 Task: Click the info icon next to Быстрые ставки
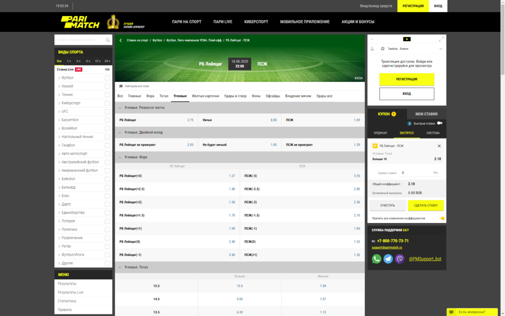pyautogui.click(x=410, y=123)
